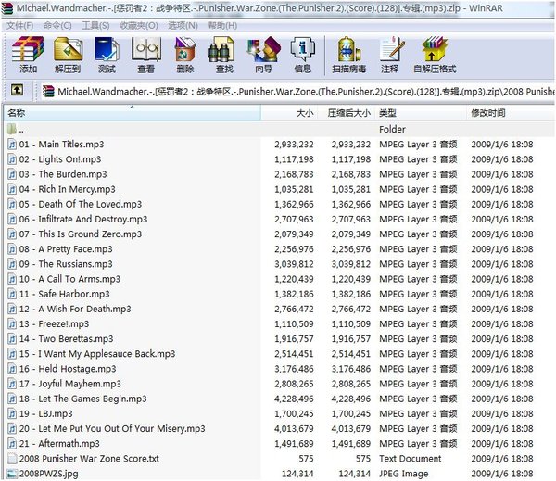This screenshot has width=556, height=481.
Task: Click the audio icon of 01 - Main Titles.mp3
Action: [x=12, y=145]
